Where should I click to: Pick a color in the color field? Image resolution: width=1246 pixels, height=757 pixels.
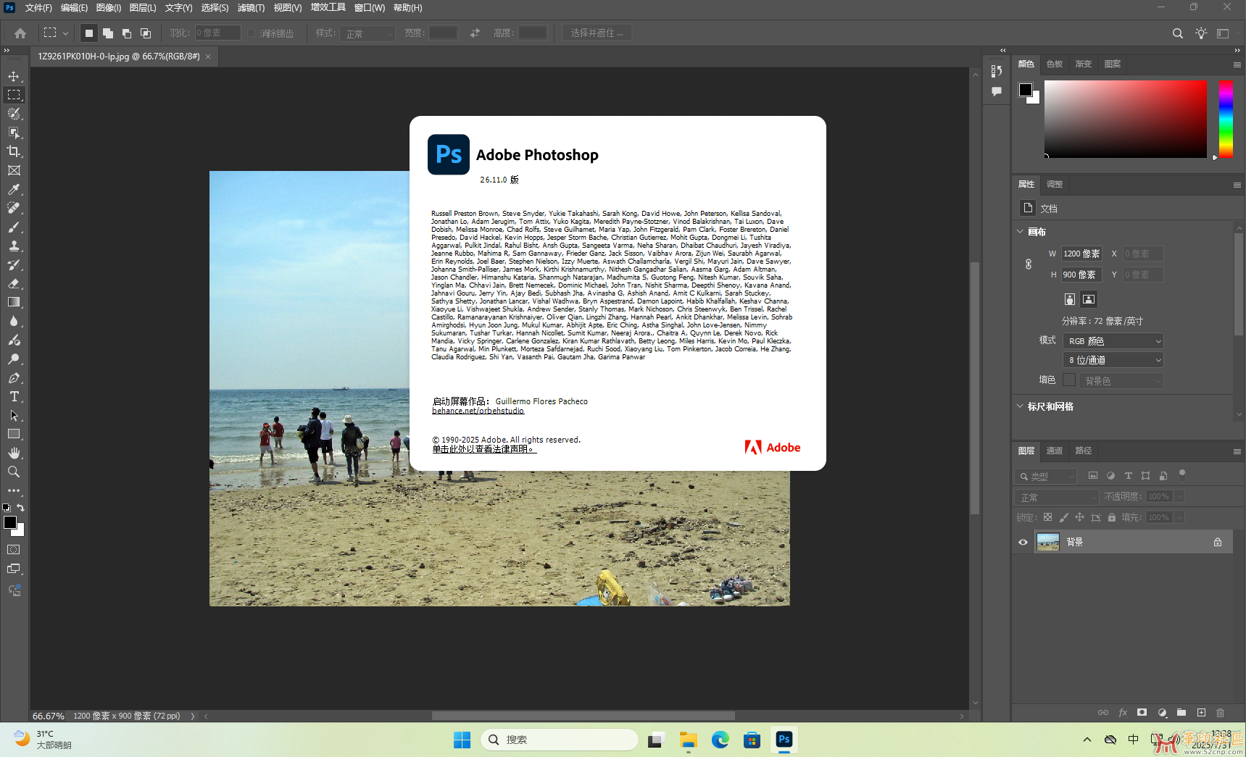1125,119
